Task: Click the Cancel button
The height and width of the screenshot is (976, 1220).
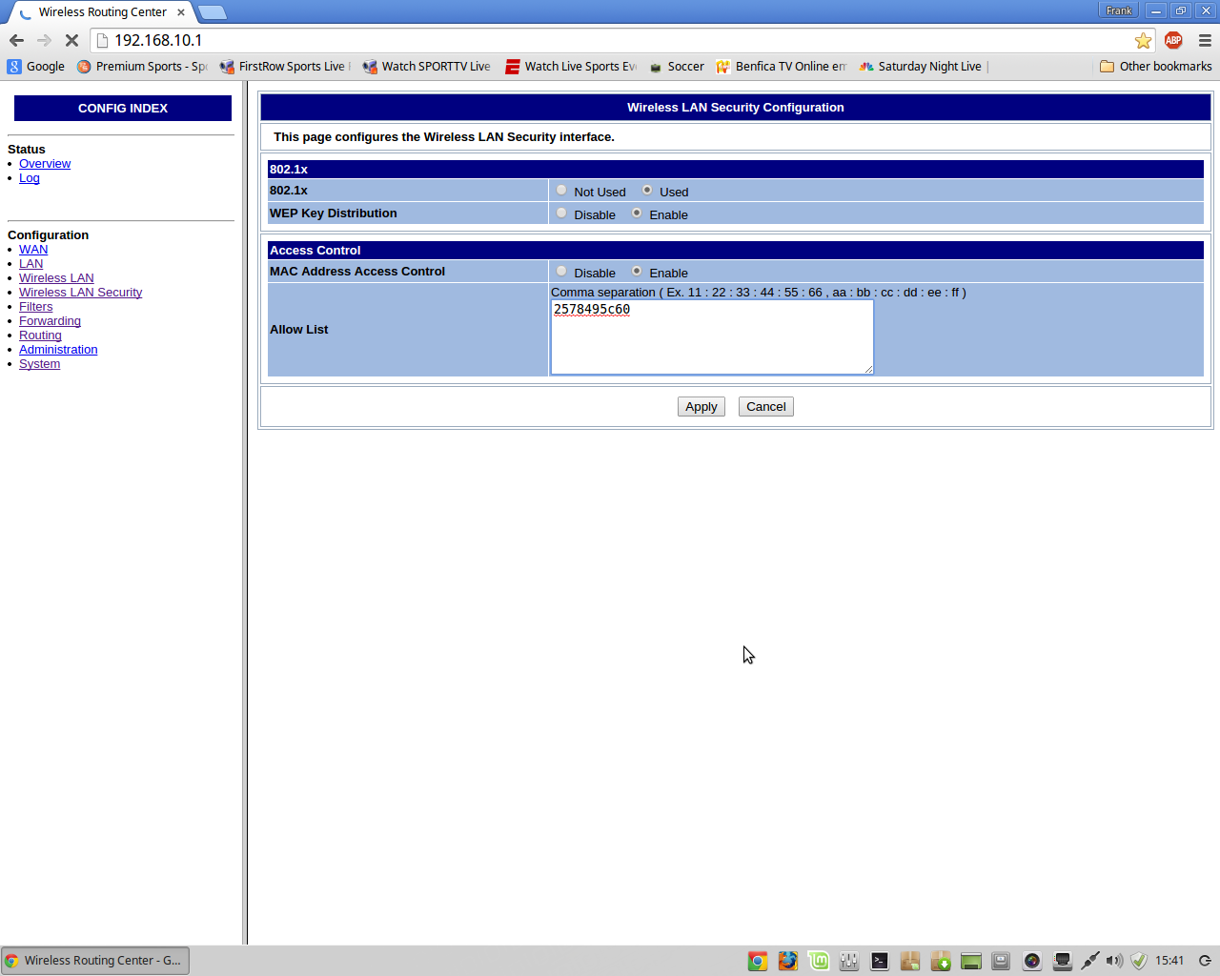Action: (x=766, y=407)
